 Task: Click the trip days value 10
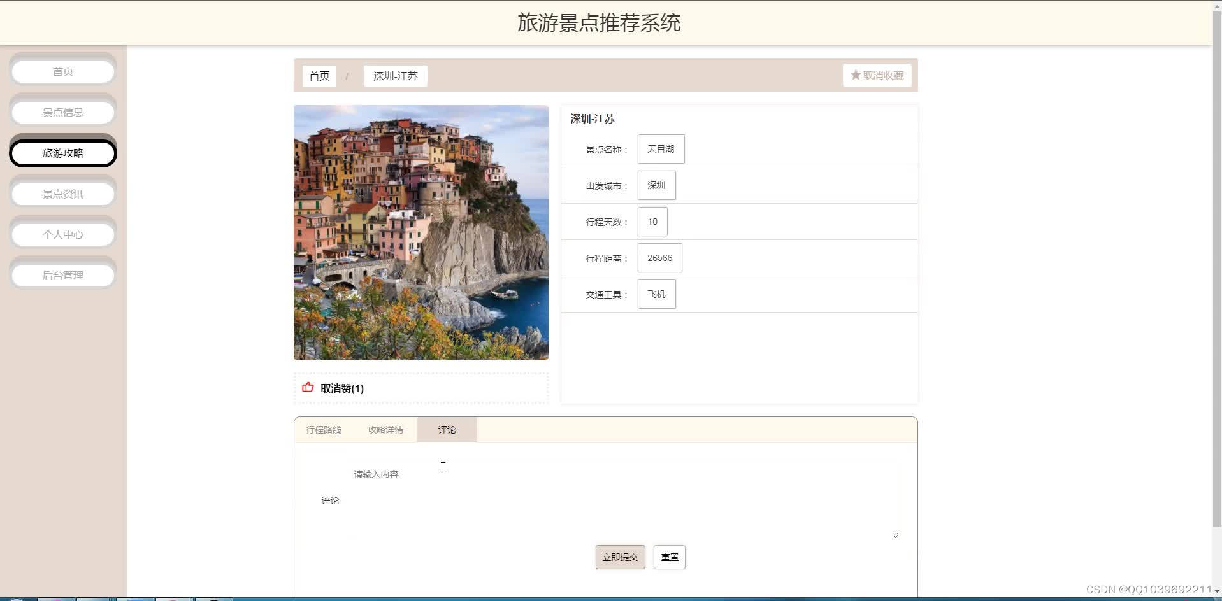click(x=652, y=222)
